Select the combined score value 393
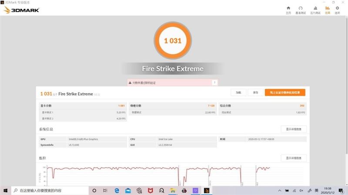Viewport: 348px width, 195px height. coord(302,106)
